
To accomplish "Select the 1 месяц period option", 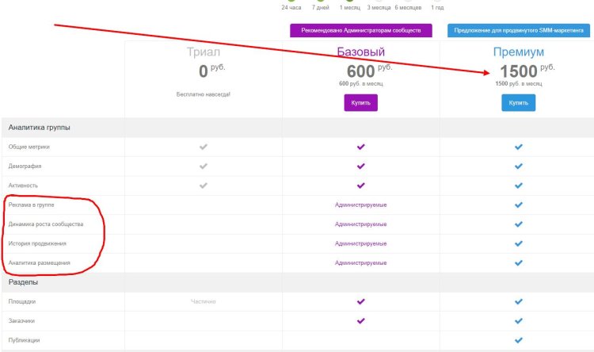I will (351, 7).
